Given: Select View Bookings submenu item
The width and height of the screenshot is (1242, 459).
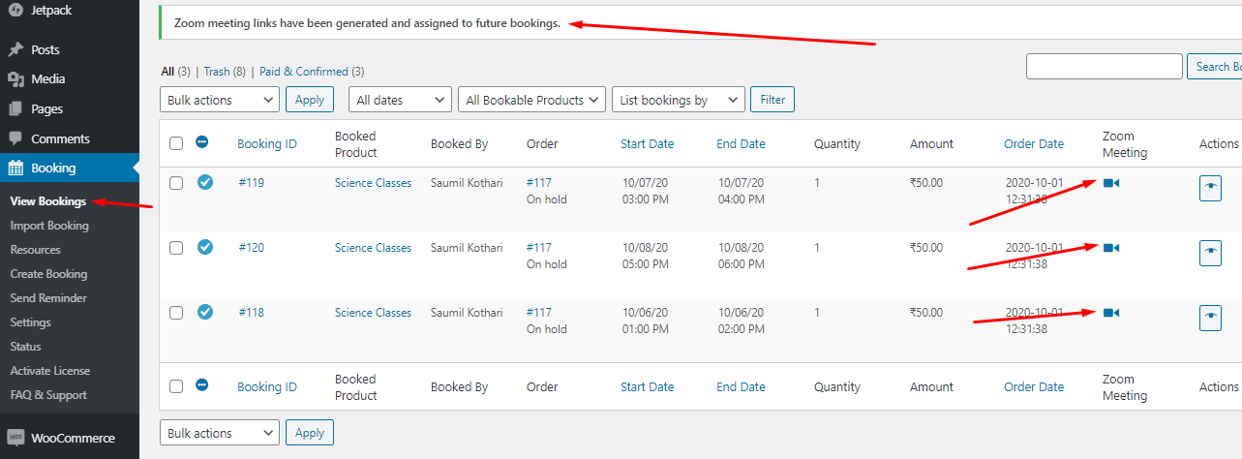Looking at the screenshot, I should [x=48, y=201].
